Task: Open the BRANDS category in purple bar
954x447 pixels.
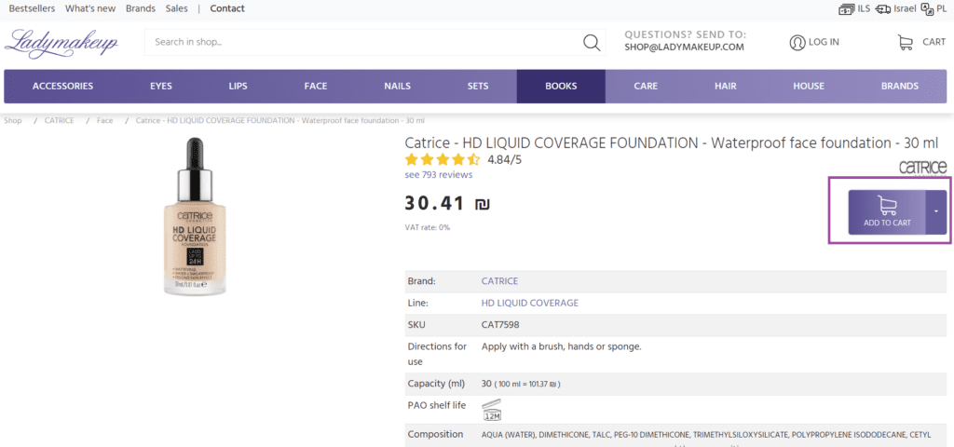Action: coord(900,87)
